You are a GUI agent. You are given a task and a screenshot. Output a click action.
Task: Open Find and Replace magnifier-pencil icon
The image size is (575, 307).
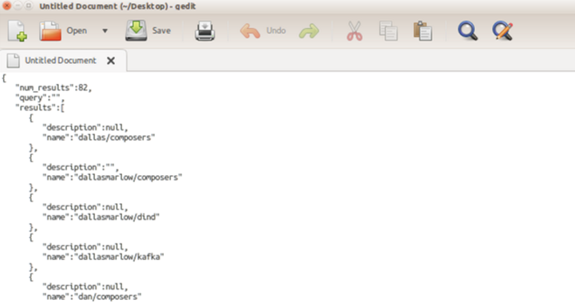coord(502,31)
